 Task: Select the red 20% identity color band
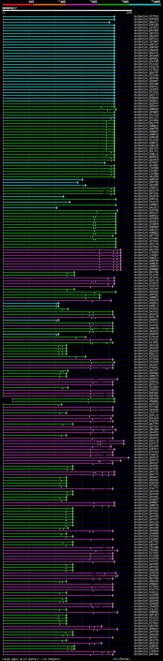point(18,5)
